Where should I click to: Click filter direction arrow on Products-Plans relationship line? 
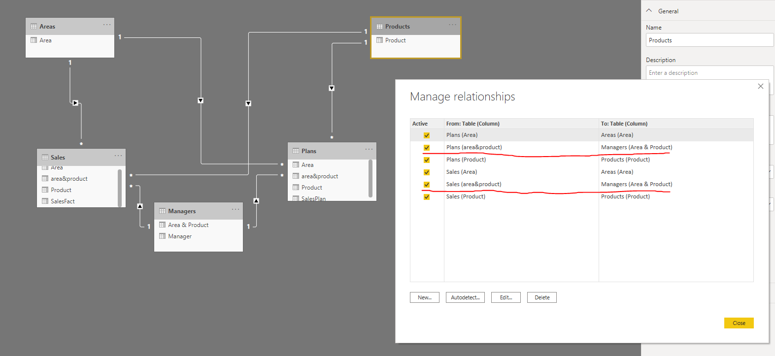pos(332,88)
